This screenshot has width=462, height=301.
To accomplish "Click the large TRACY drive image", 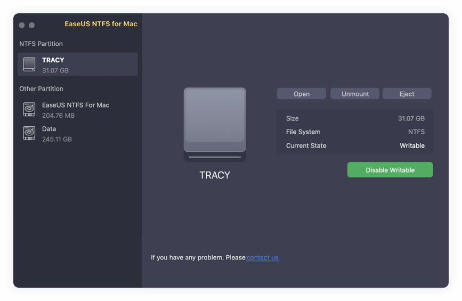I will point(215,124).
